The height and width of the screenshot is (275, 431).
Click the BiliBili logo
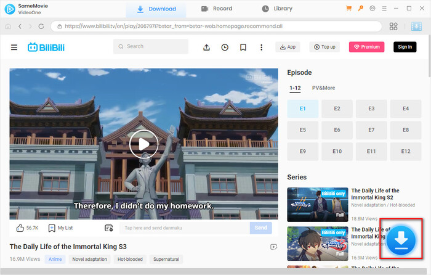tap(46, 47)
